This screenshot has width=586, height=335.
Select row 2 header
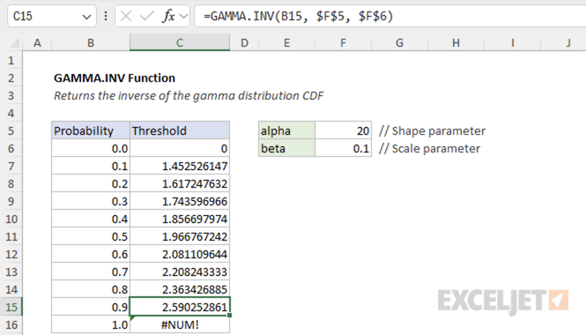click(x=11, y=78)
